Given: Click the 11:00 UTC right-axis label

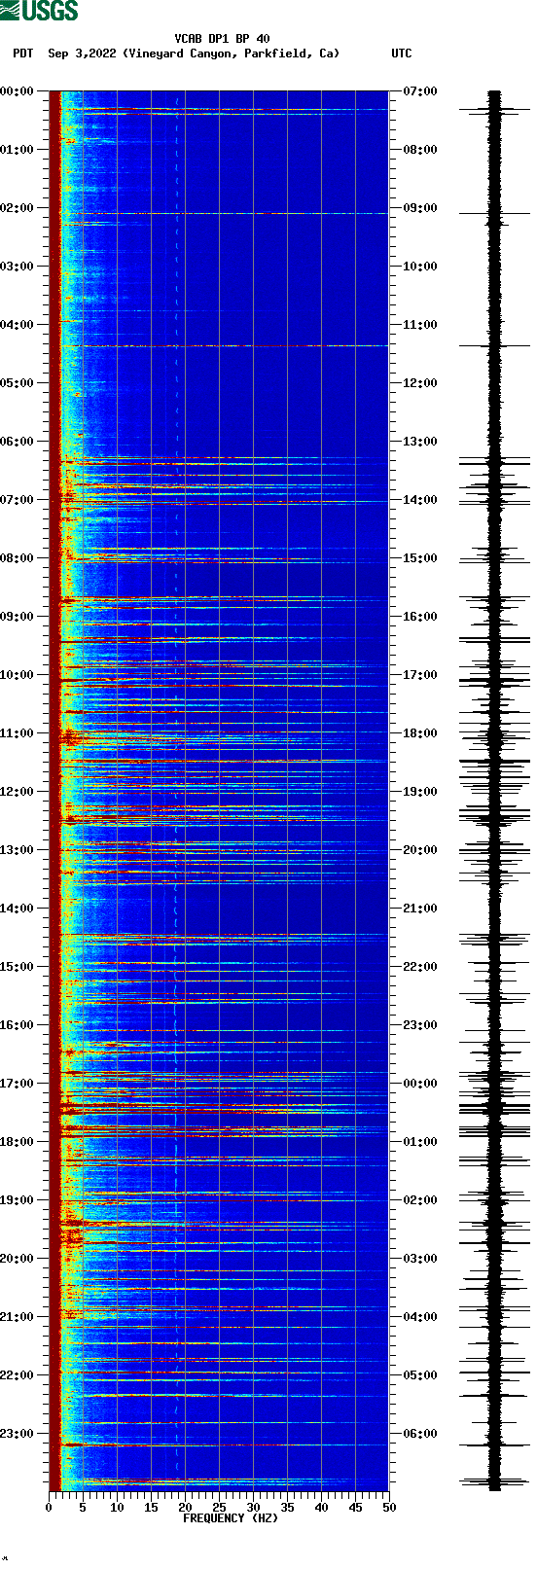Looking at the screenshot, I should pos(420,325).
